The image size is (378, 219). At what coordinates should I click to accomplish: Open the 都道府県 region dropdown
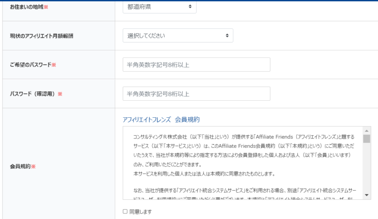[159, 7]
